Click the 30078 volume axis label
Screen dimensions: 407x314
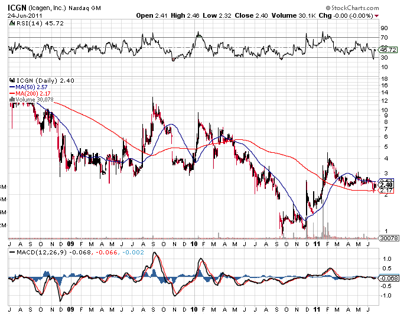[387, 239]
